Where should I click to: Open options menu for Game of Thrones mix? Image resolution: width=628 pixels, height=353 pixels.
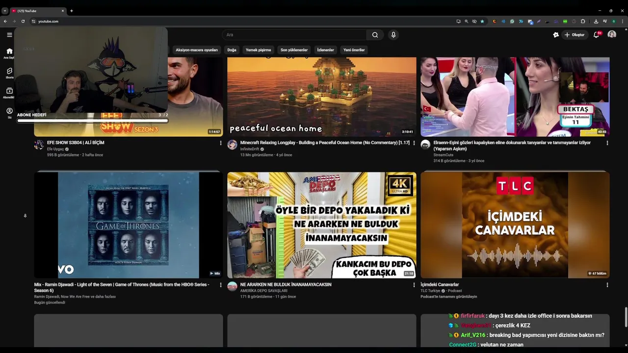pyautogui.click(x=220, y=285)
